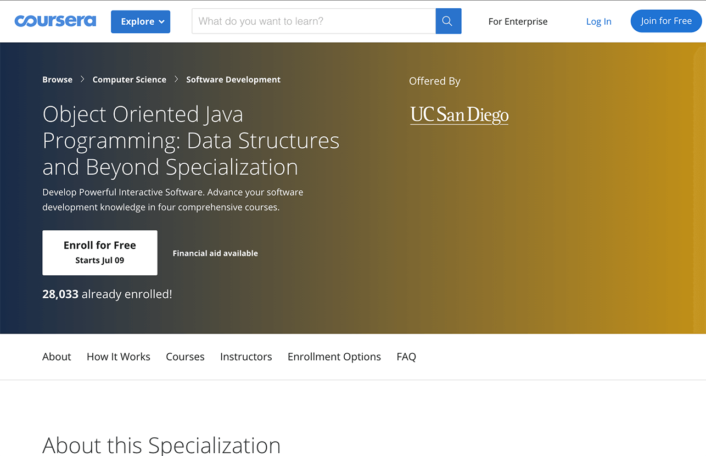Switch to How It Works tab
The height and width of the screenshot is (456, 706).
tap(119, 357)
